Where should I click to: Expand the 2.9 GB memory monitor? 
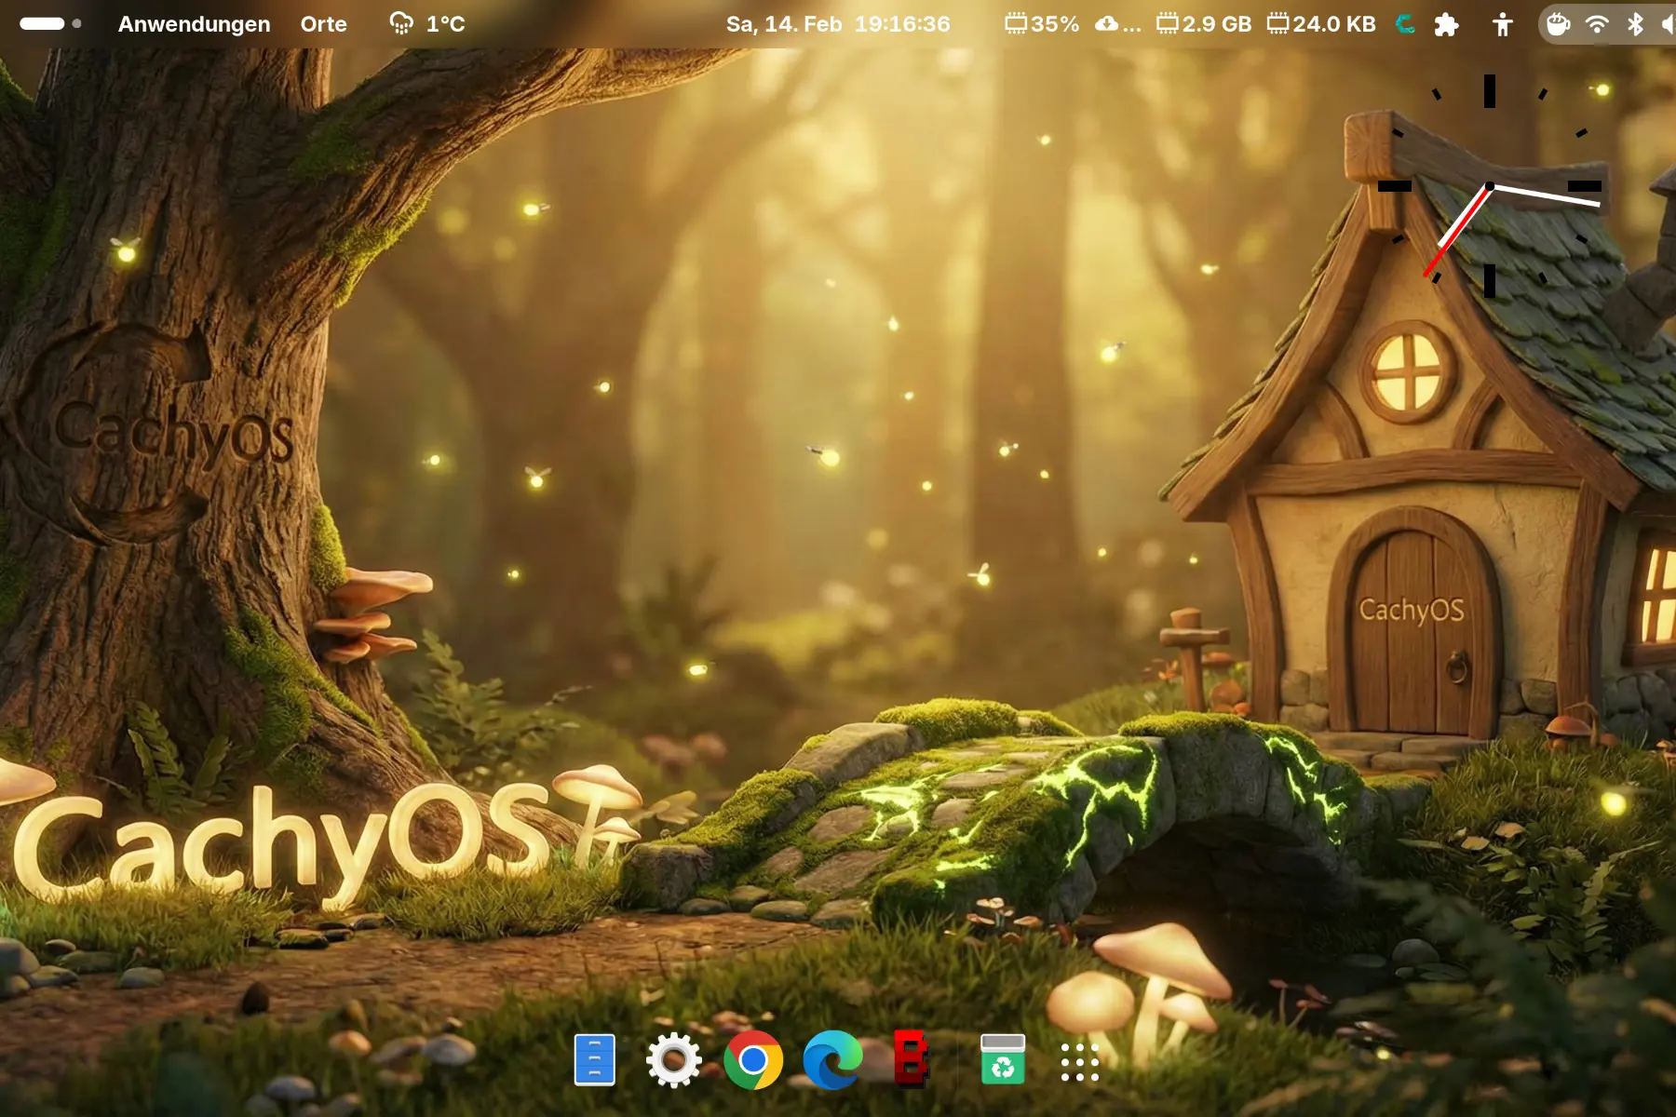(x=1204, y=24)
